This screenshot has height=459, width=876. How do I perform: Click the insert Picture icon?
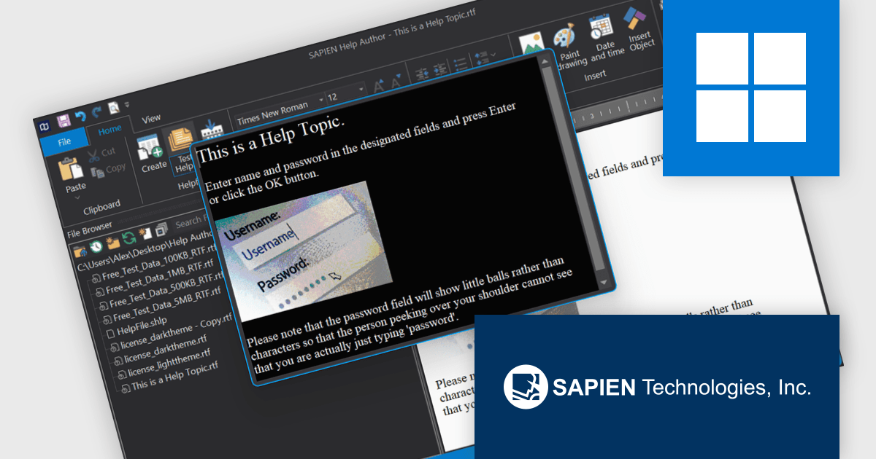click(x=531, y=43)
